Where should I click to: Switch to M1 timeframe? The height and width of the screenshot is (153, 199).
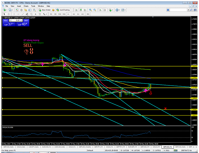tap(51, 14)
